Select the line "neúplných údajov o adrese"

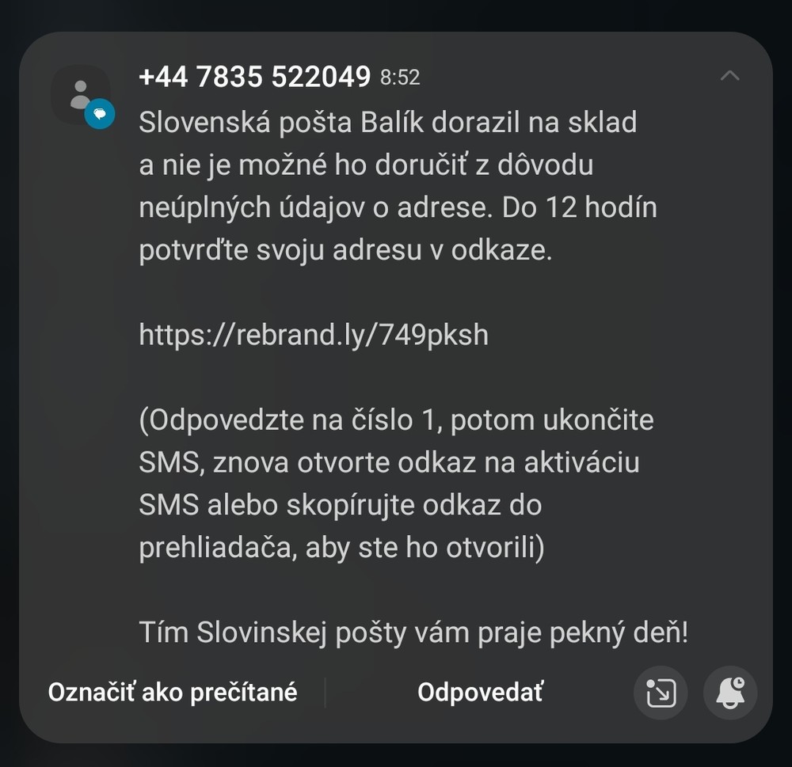(x=398, y=208)
